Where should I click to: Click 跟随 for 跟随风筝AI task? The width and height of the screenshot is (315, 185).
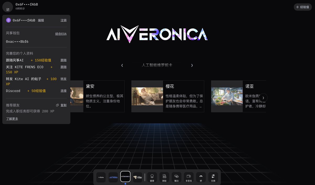coord(64,60)
